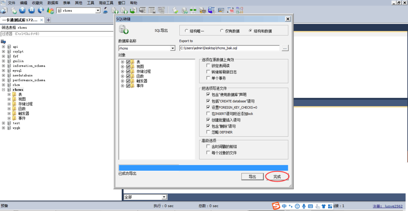408x211 pixels.
Task: Click the execute and edit resultset icon
Action: [41, 11]
